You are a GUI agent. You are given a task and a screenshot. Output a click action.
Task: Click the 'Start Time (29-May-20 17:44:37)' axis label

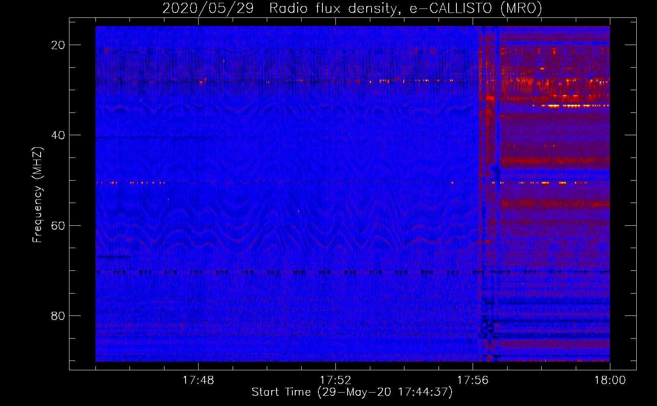pos(352,392)
